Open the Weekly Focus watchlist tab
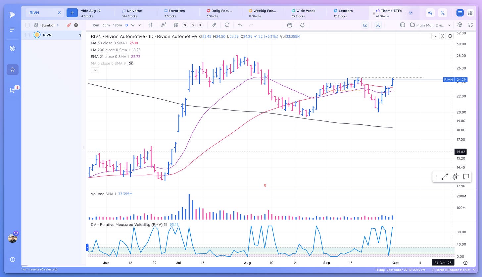482x277 pixels. [262, 13]
